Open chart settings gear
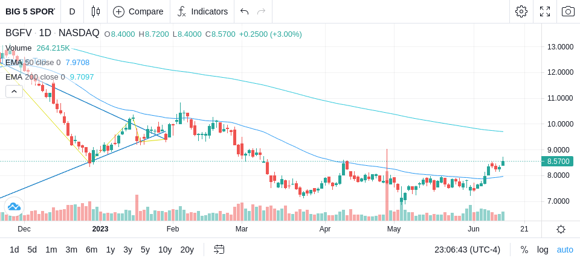The height and width of the screenshot is (261, 580). click(521, 11)
